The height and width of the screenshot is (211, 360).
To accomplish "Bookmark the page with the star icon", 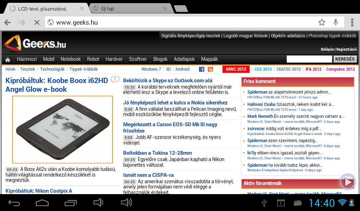I will 322,23.
